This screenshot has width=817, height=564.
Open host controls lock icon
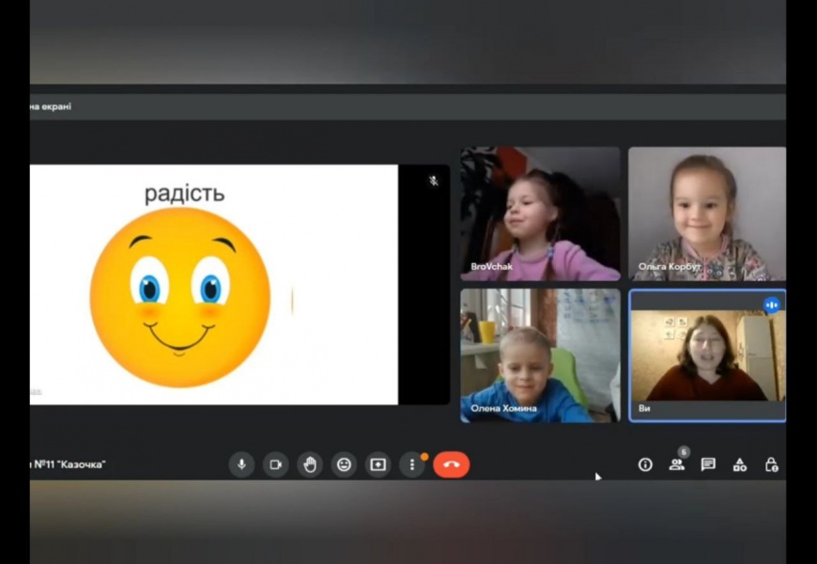(x=771, y=464)
